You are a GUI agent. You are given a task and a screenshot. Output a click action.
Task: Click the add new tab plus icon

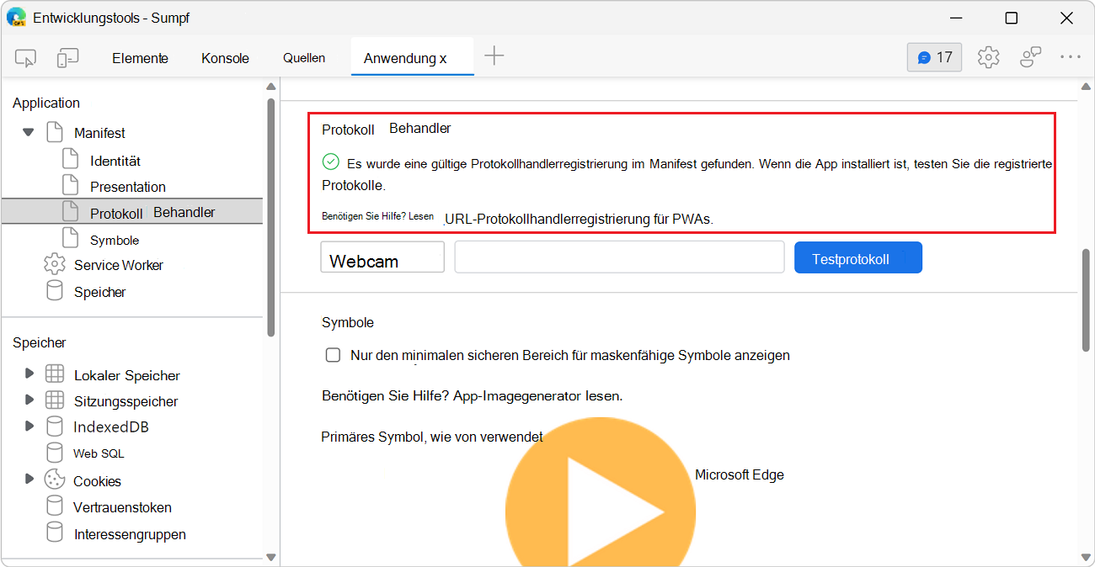pos(494,56)
